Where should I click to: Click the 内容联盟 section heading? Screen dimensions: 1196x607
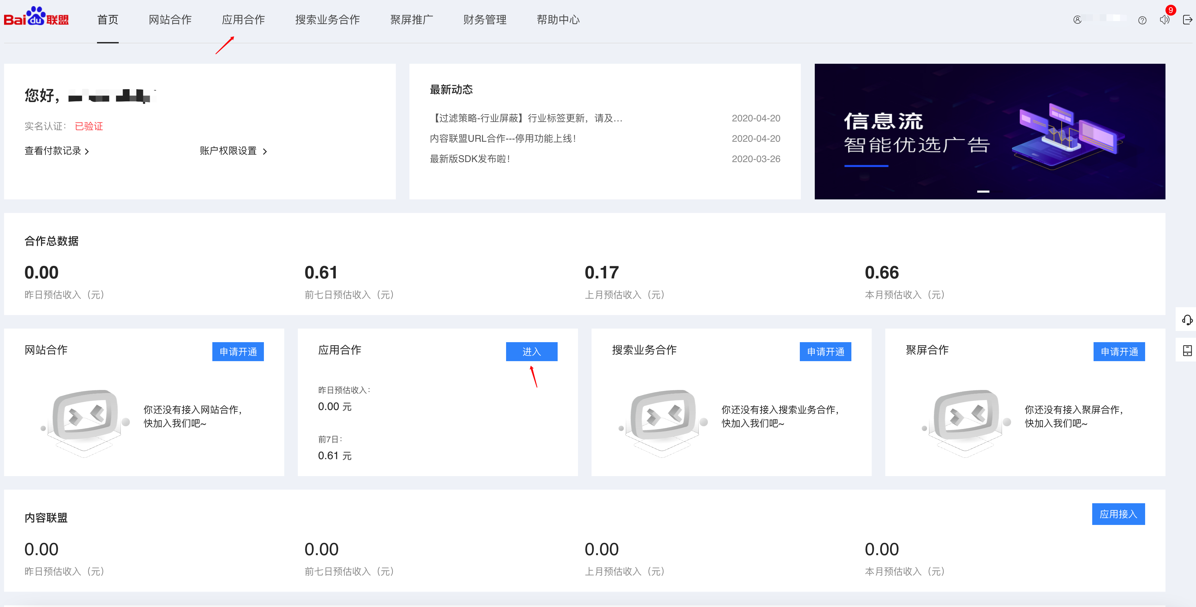[x=46, y=518]
